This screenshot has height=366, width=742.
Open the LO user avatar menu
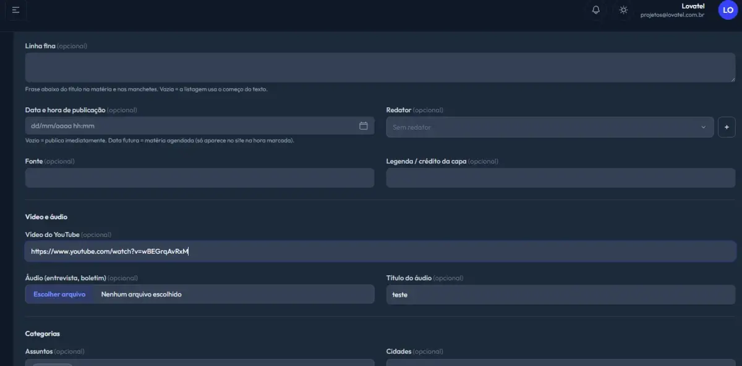pos(728,10)
